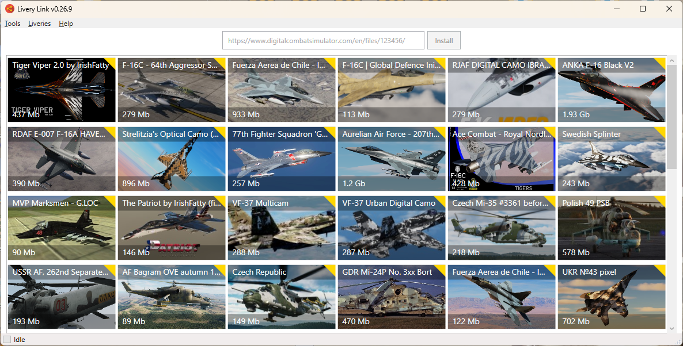Open the Liveries menu
Screen dimensions: 683x346
tap(39, 24)
